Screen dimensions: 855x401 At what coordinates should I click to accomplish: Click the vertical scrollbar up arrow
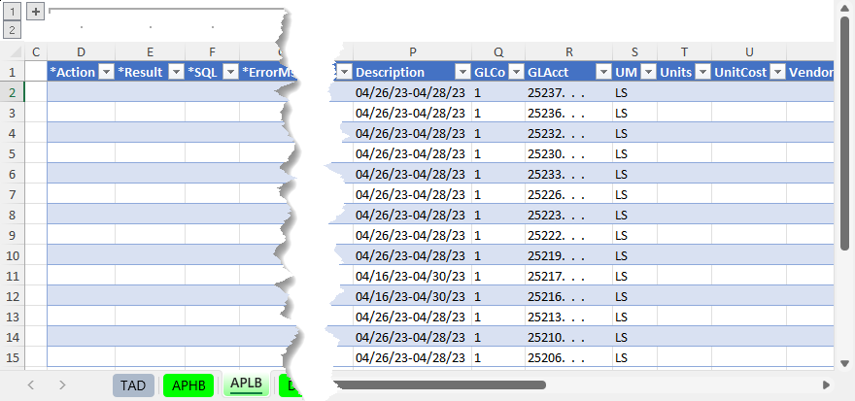click(844, 7)
